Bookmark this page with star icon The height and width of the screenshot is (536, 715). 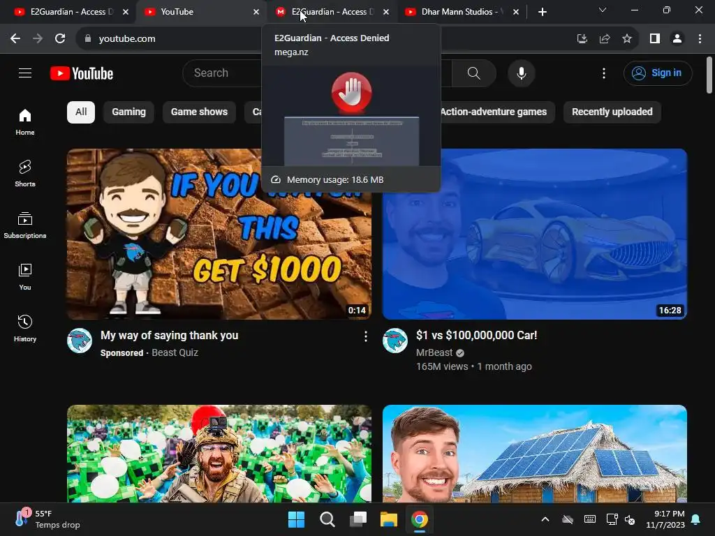tap(627, 39)
